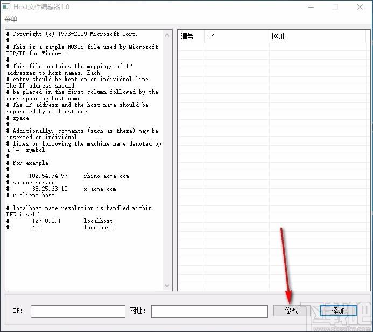The width and height of the screenshot is (373, 332).
Task: Click the scroll up arrow of hosts text pane
Action: [x=167, y=34]
